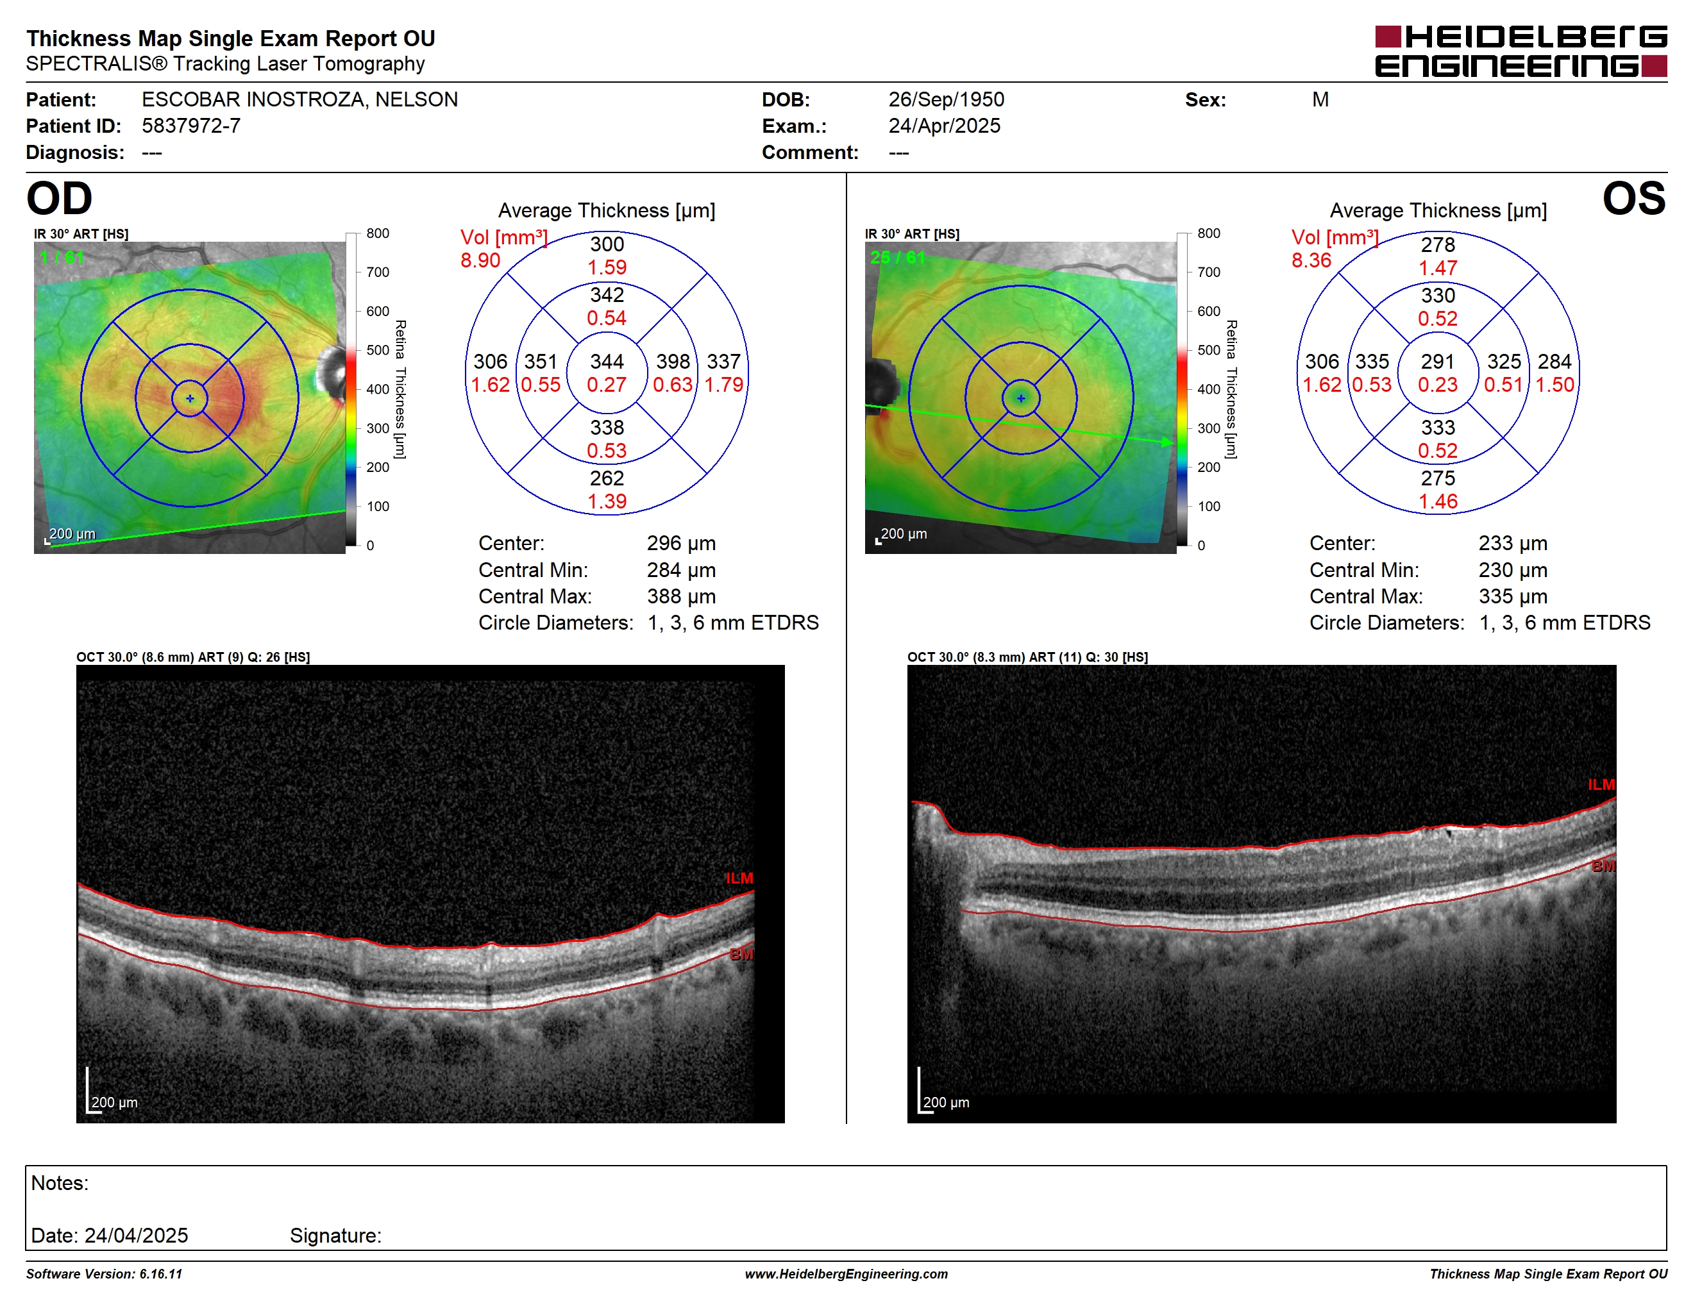Select OS inner superior thickness 330
Viewport: 1693px width, 1308px height.
(1438, 295)
